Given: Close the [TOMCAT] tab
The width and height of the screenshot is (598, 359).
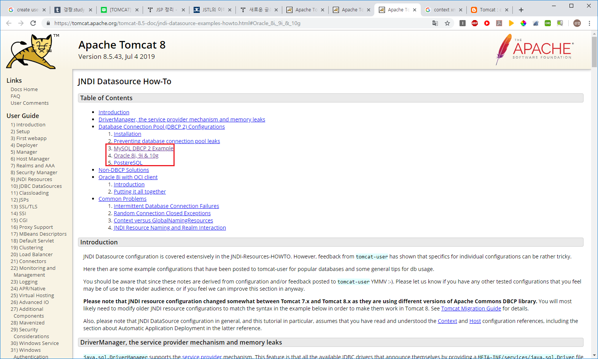Looking at the screenshot, I should [x=137, y=10].
